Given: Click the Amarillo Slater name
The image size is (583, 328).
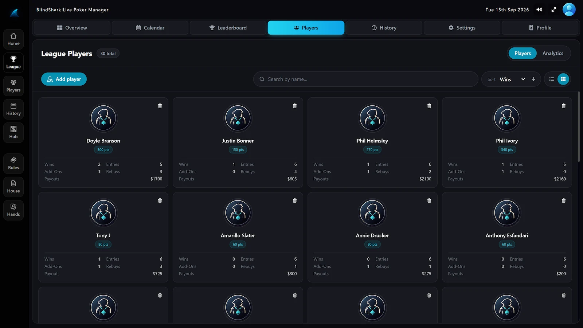Looking at the screenshot, I should [238, 235].
